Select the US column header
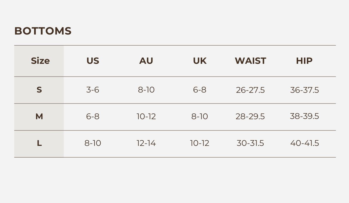Screen dimensions: 349x203 coord(93,61)
